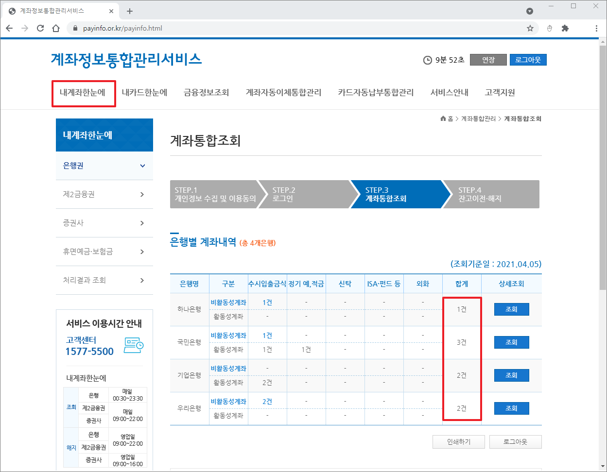The image size is (607, 472).
Task: Click 우리은행 비활동성 수시입출금식 2건
Action: pos(267,401)
